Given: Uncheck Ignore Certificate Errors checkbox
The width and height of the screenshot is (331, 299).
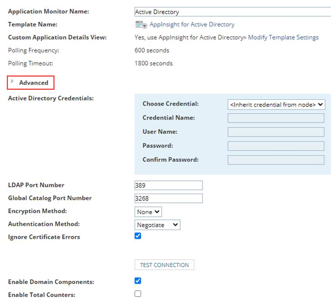Looking at the screenshot, I should [x=138, y=236].
